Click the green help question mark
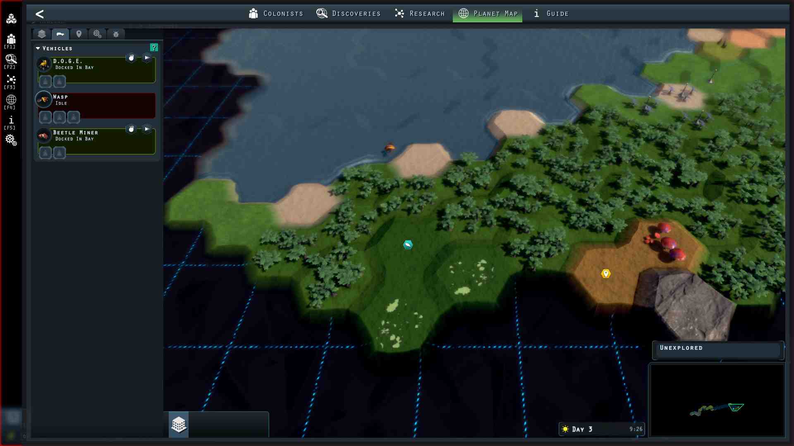The height and width of the screenshot is (446, 794). 154,47
